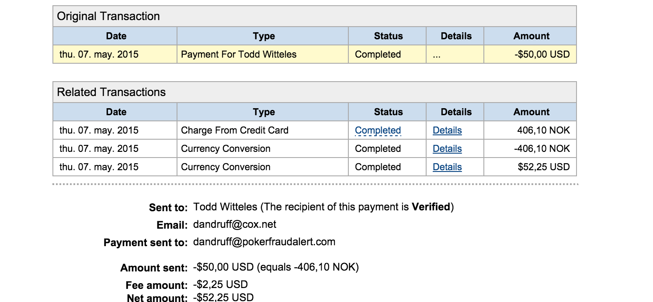This screenshot has height=302, width=653.
Task: Click the dandruff@cox.net email address
Action: [x=235, y=225]
